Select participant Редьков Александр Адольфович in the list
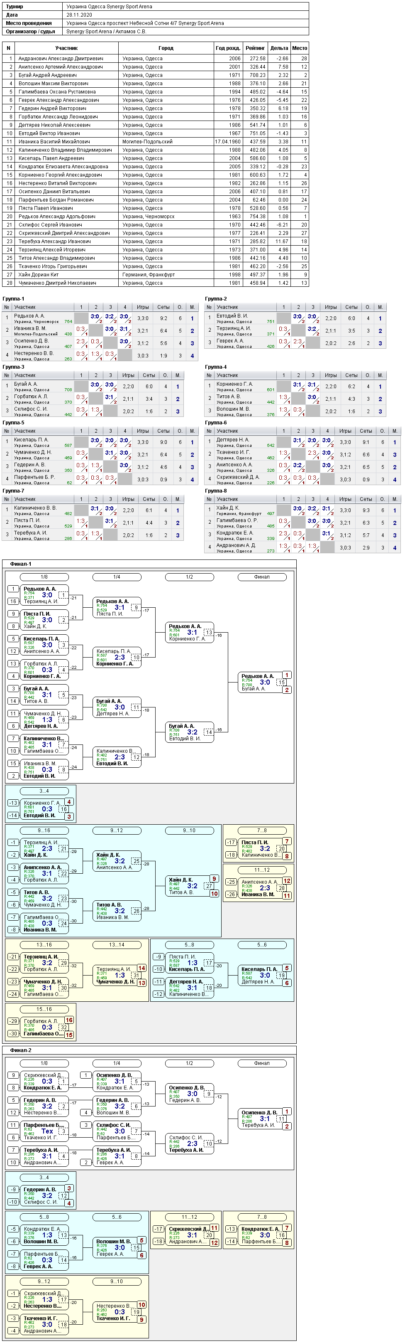Image resolution: width=405 pixels, height=1343 pixels. (x=57, y=217)
